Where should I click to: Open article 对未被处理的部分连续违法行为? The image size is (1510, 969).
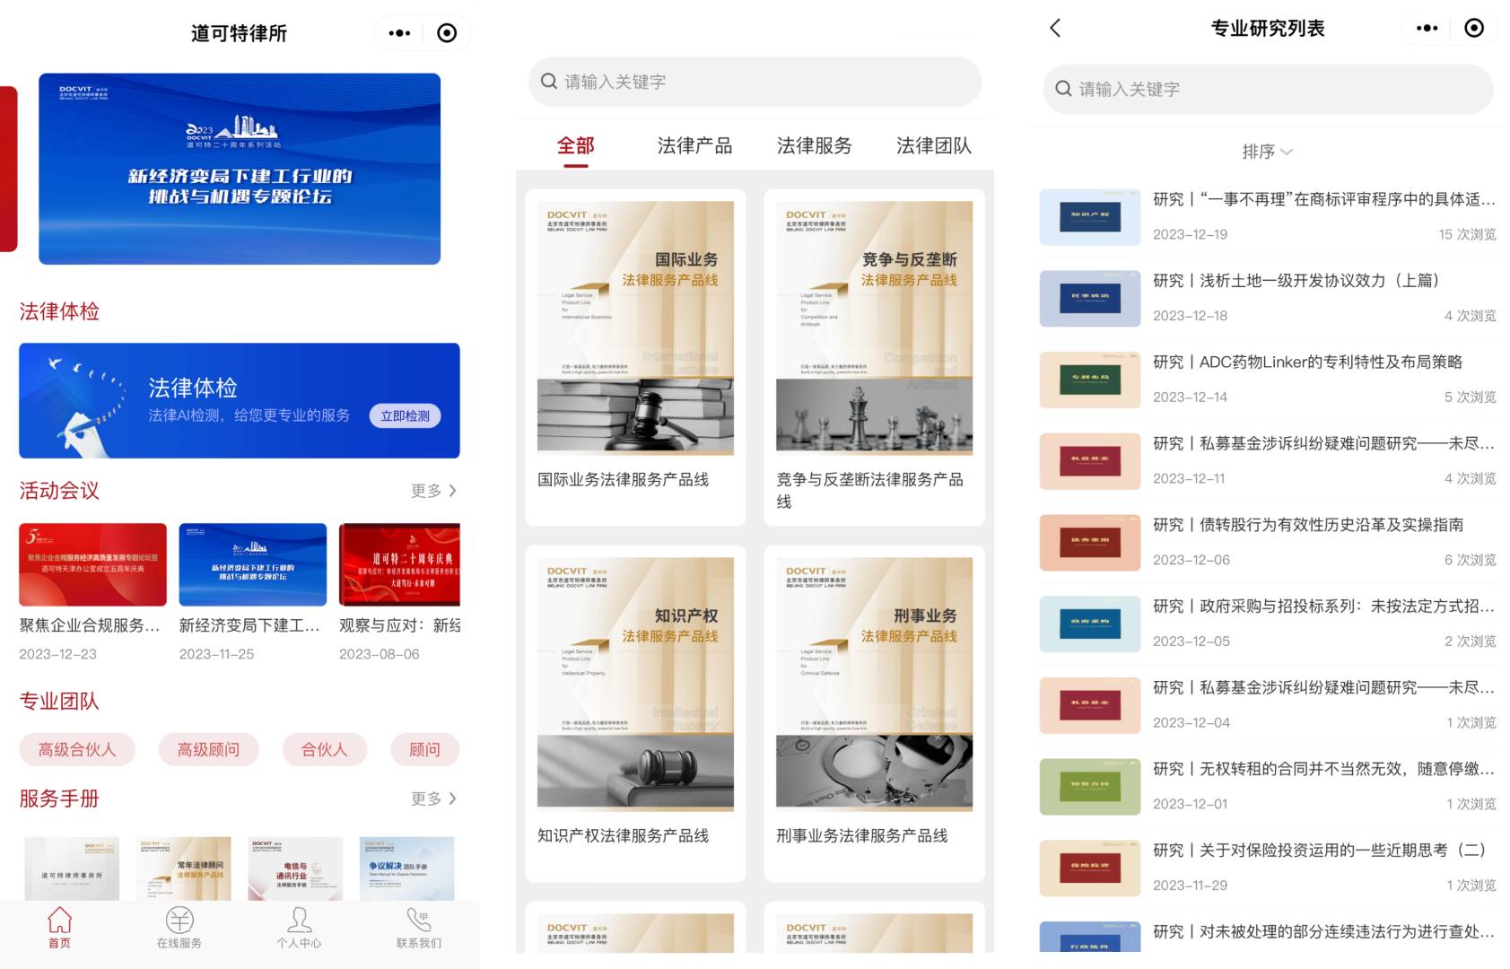[1268, 935]
